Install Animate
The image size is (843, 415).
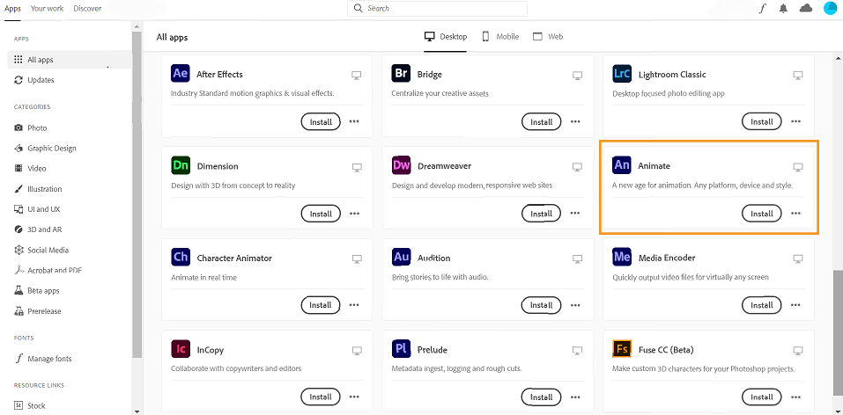pos(762,213)
